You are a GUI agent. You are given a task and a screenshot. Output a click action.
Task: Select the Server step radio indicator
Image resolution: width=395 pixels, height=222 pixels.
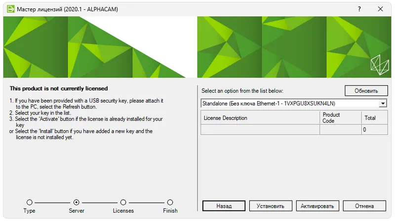click(77, 202)
